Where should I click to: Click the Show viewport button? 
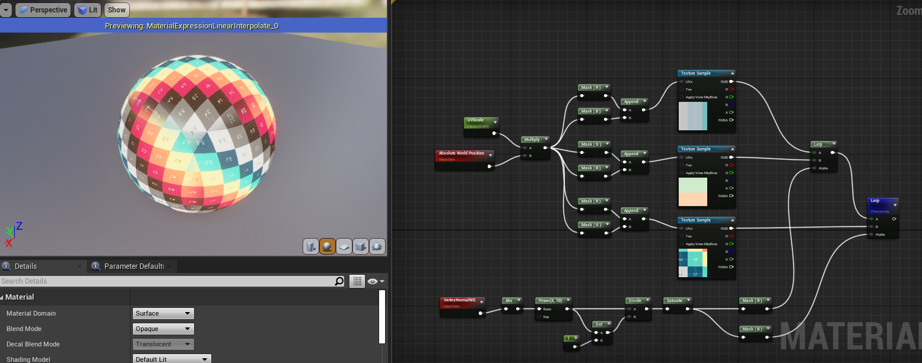(x=116, y=10)
